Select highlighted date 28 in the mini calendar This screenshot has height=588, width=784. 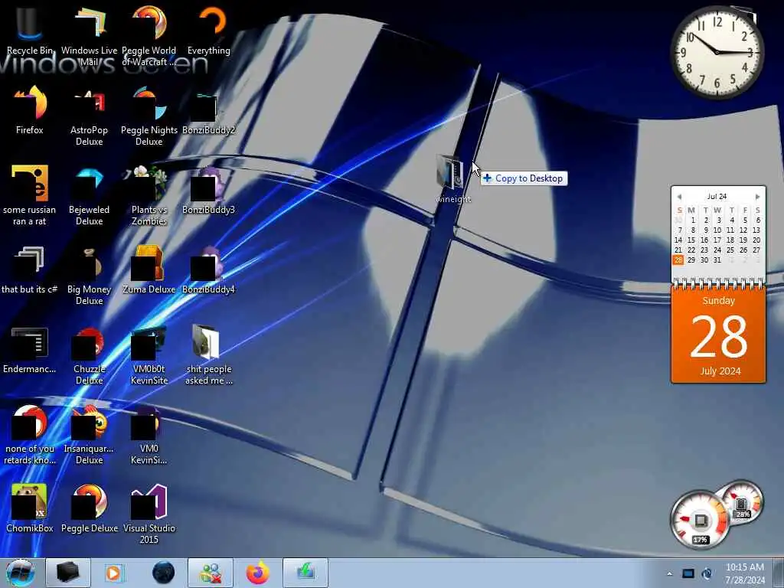click(x=678, y=260)
